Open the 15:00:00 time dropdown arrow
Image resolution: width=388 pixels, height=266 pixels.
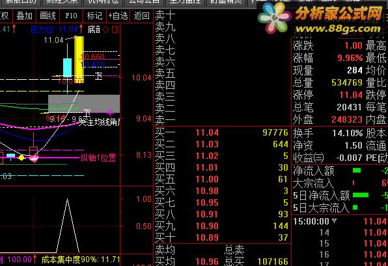(335, 221)
